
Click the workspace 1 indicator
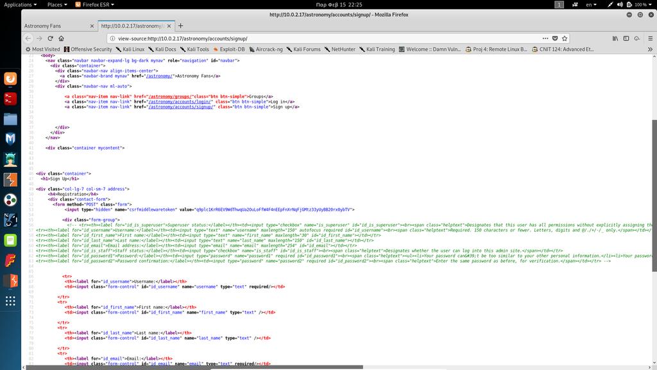pyautogui.click(x=559, y=4)
